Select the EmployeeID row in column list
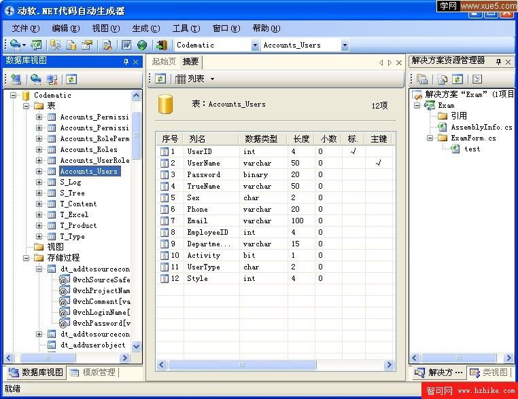 point(274,233)
